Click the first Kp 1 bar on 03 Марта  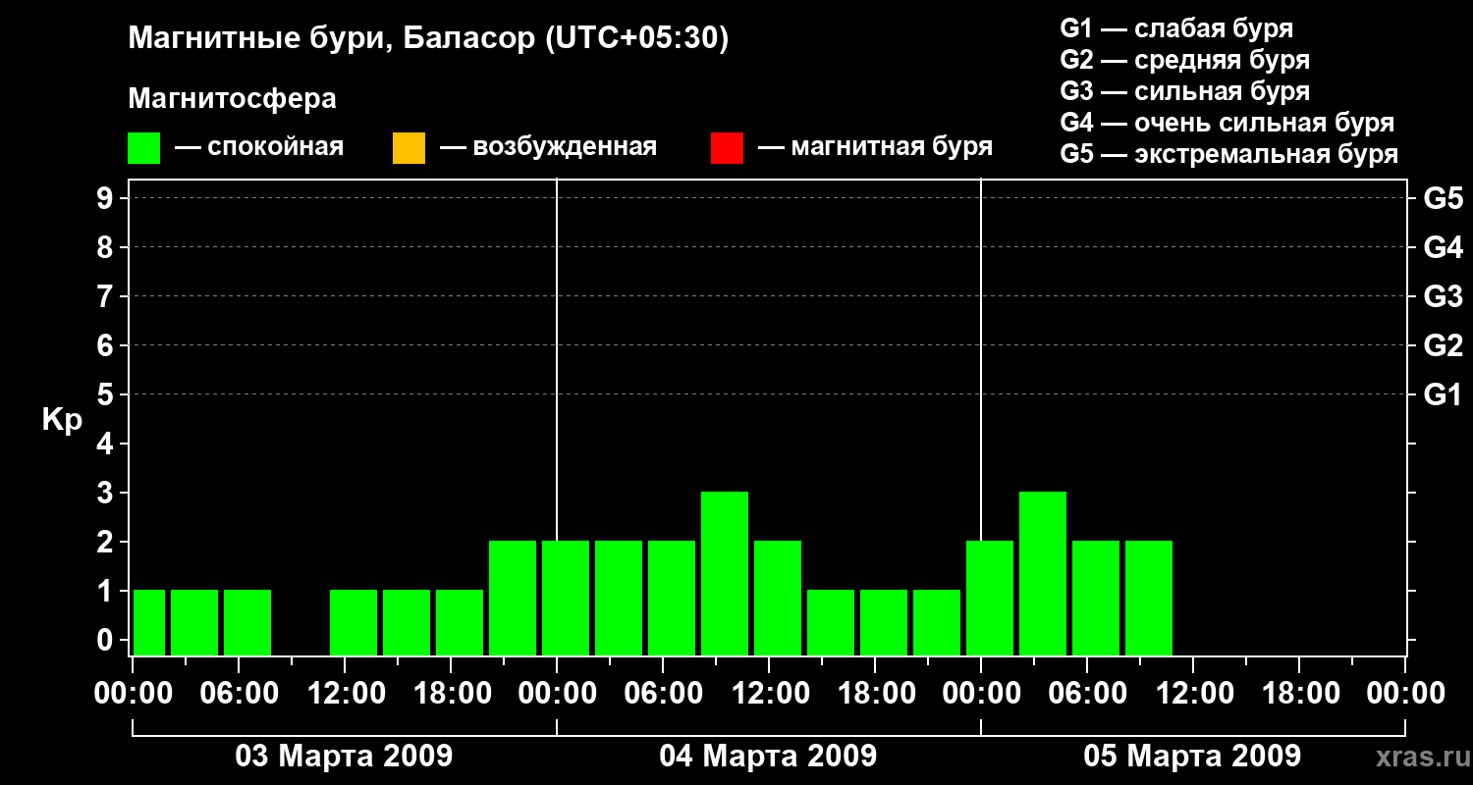[149, 622]
